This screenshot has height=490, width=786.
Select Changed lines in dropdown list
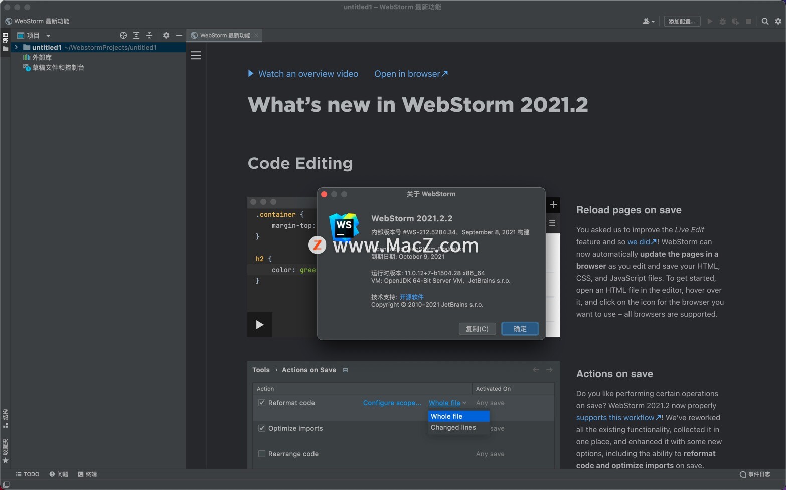pos(458,427)
